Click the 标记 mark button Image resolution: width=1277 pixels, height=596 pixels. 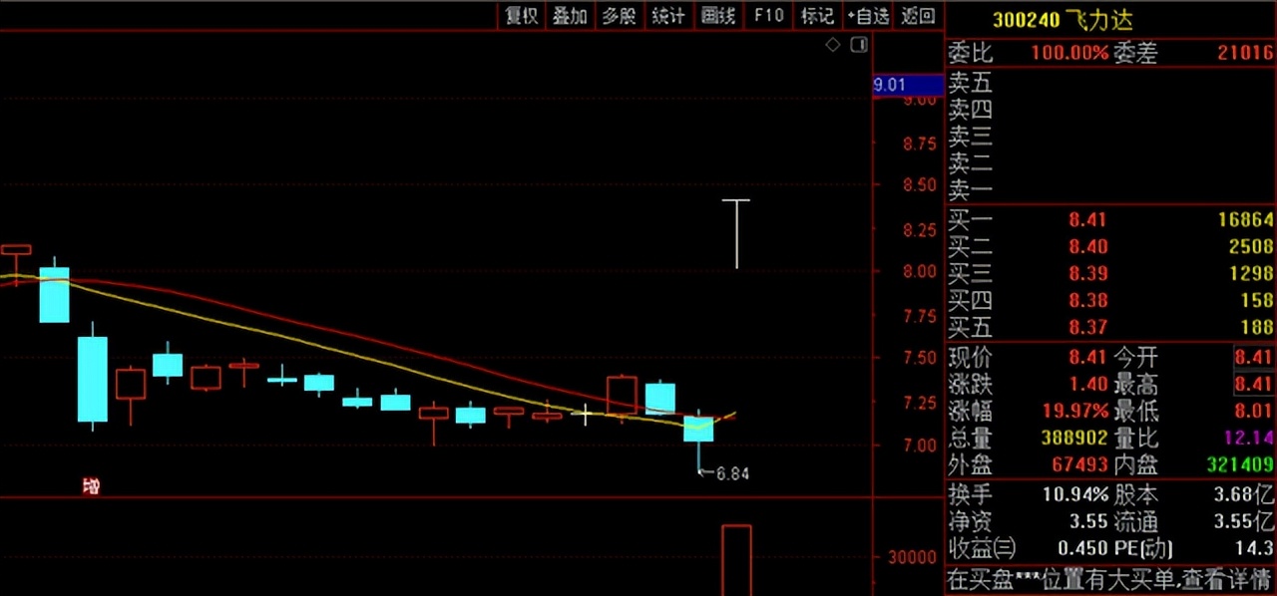tap(817, 15)
